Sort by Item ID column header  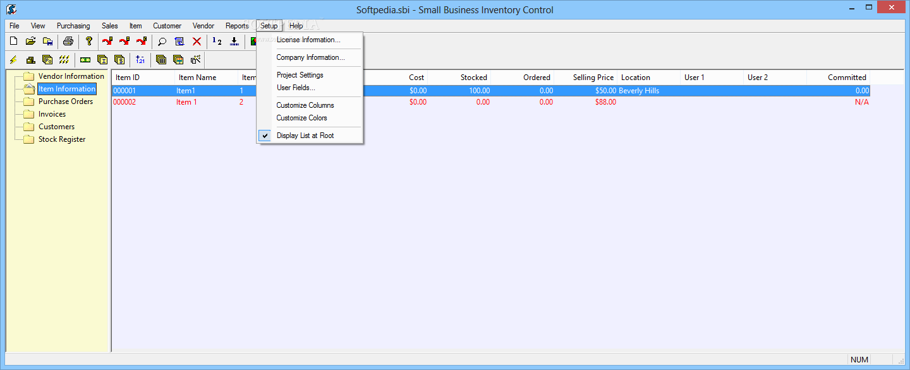143,78
